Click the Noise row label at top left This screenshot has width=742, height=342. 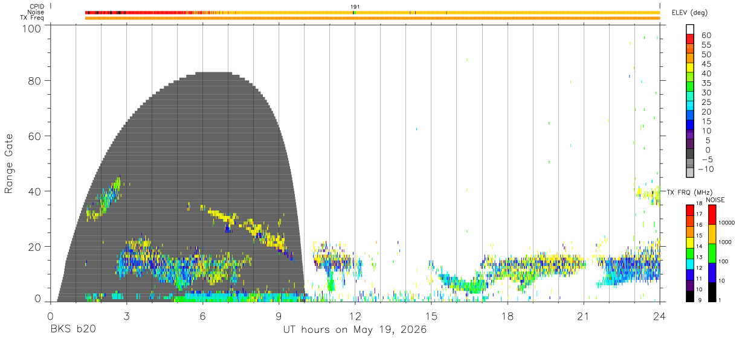tap(35, 12)
